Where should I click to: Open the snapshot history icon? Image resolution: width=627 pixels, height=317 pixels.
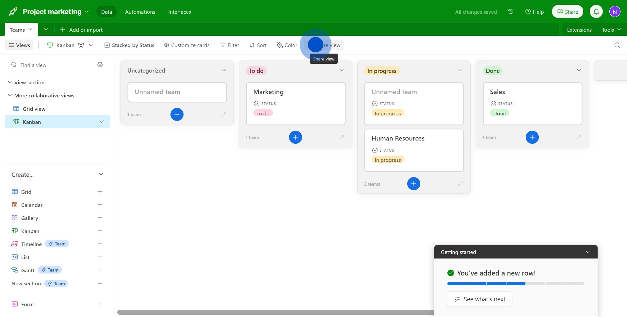click(510, 11)
